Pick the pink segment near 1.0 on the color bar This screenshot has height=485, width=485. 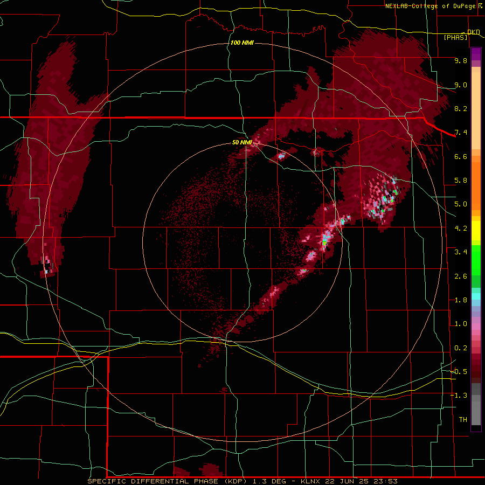(476, 327)
